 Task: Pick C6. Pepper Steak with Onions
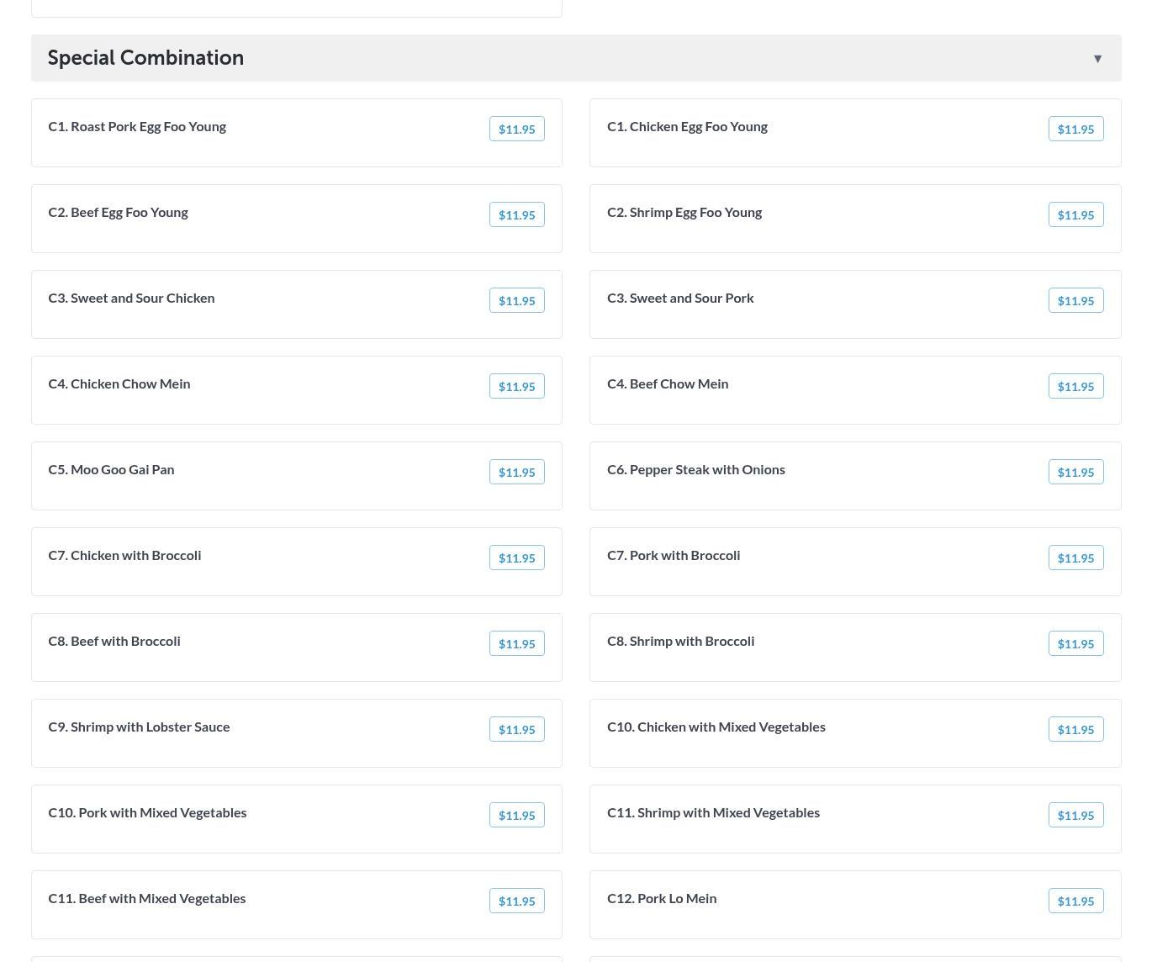(x=695, y=470)
